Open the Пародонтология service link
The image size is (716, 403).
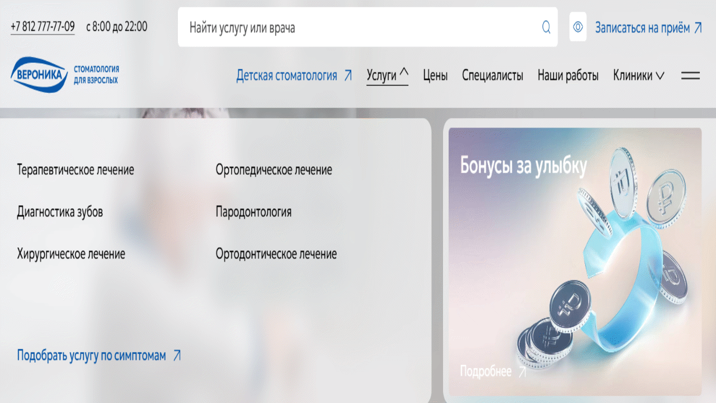tap(253, 212)
